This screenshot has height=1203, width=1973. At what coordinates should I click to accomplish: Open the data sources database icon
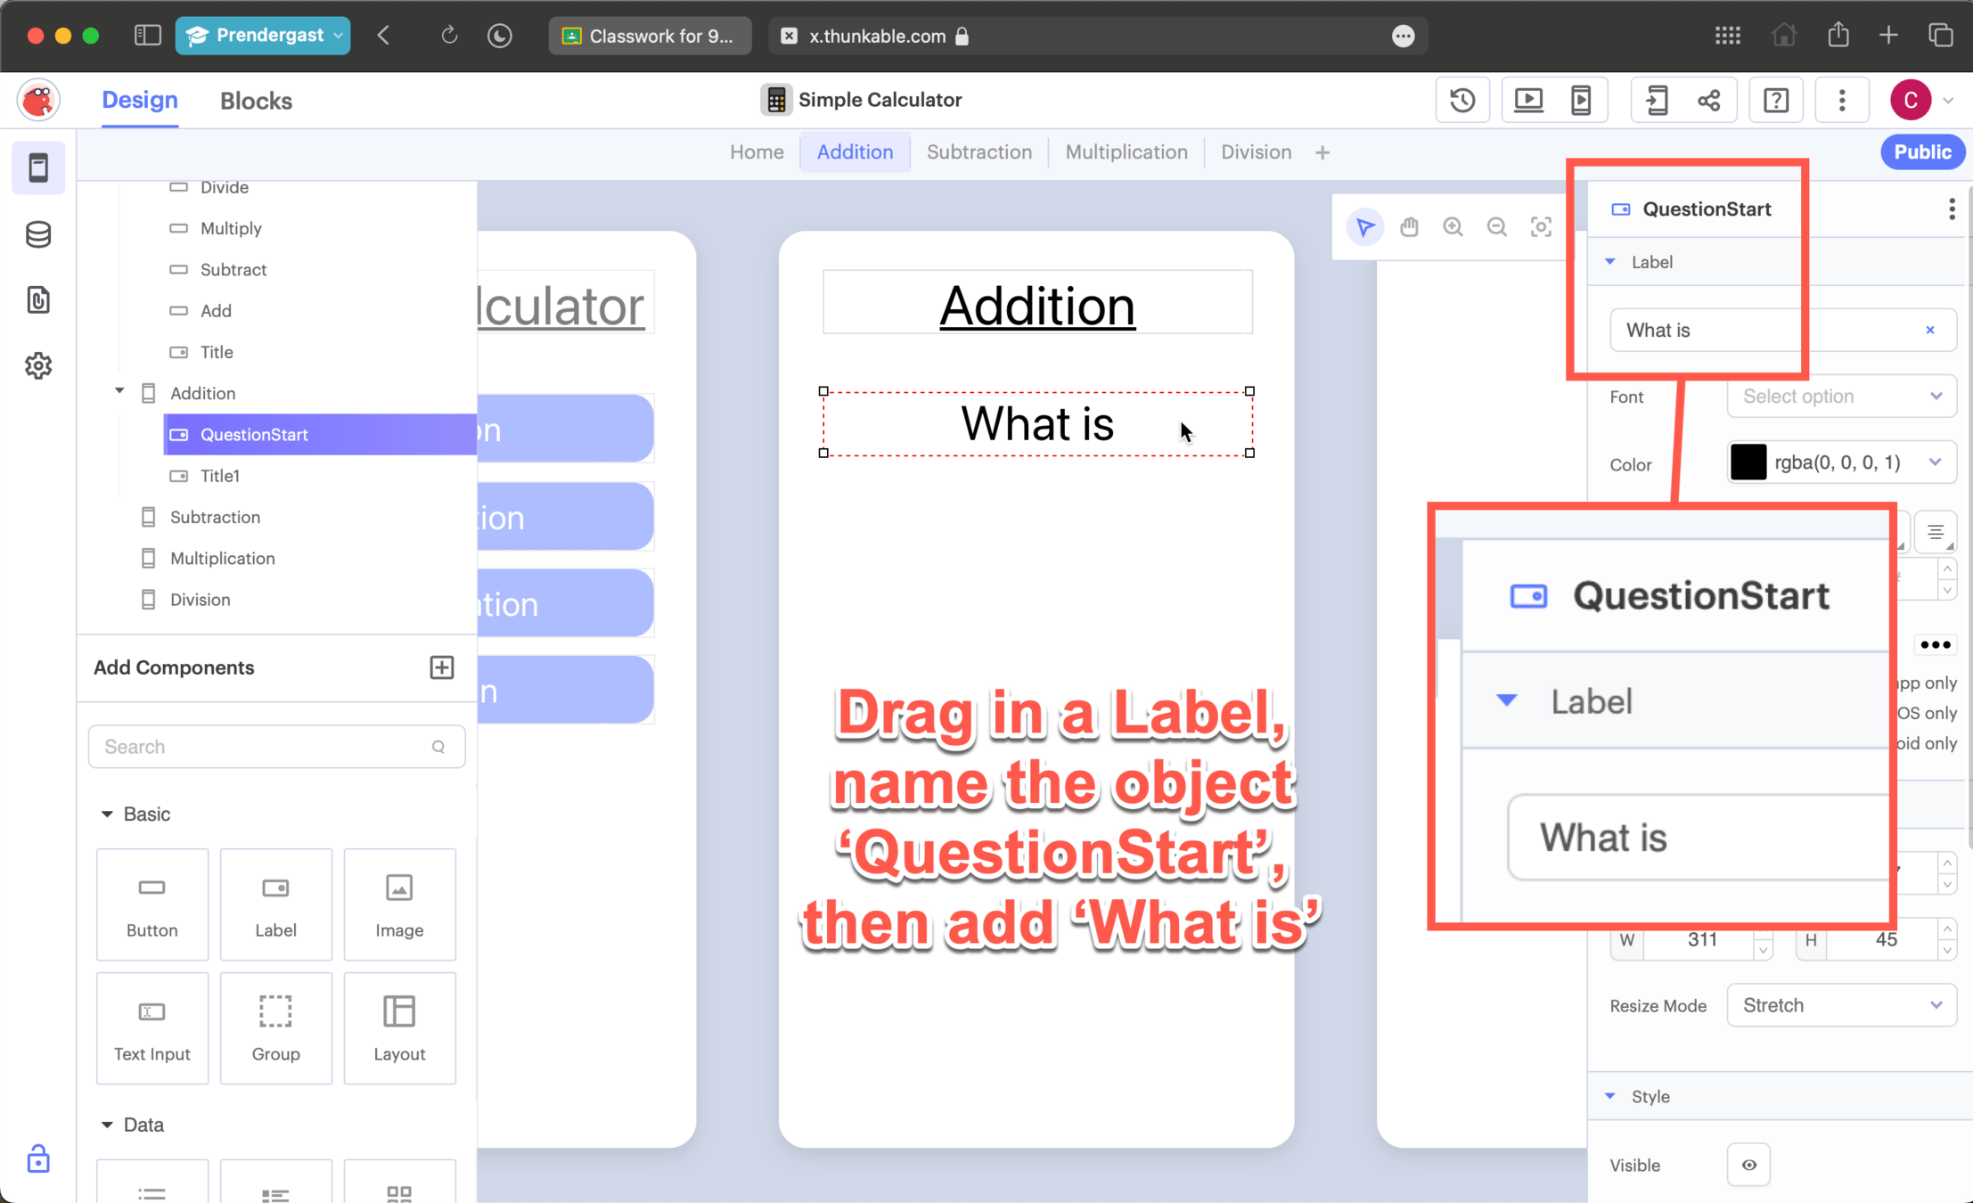[38, 234]
